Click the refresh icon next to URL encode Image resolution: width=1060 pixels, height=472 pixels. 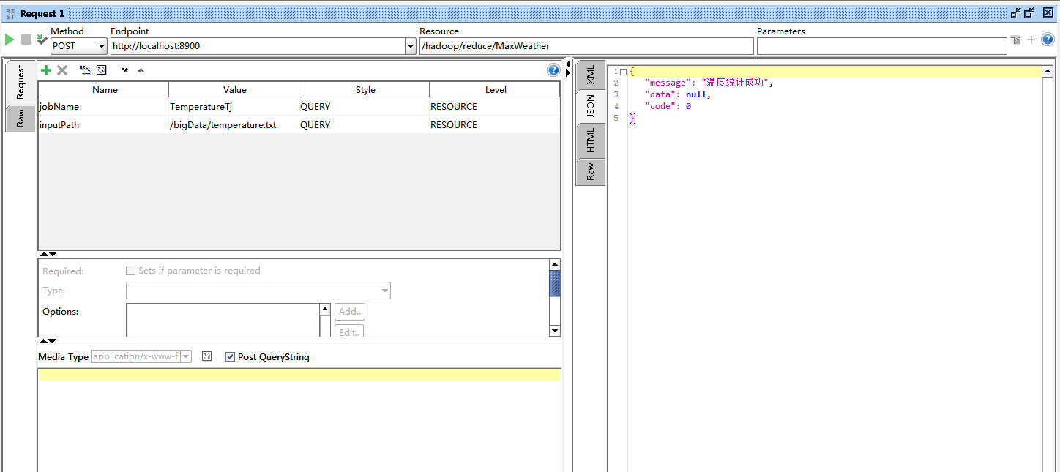(x=102, y=70)
